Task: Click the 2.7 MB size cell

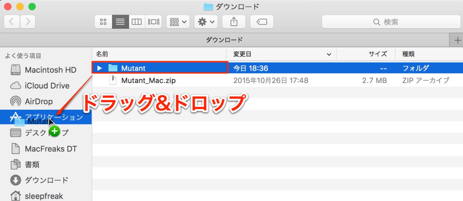Action: tap(374, 81)
